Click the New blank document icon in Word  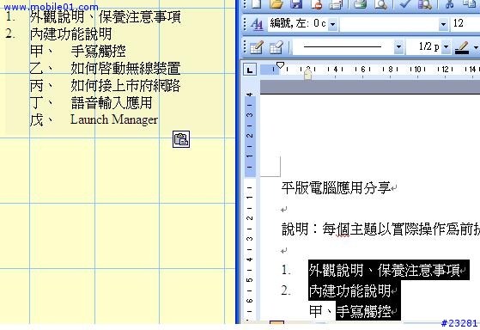[x=256, y=3]
